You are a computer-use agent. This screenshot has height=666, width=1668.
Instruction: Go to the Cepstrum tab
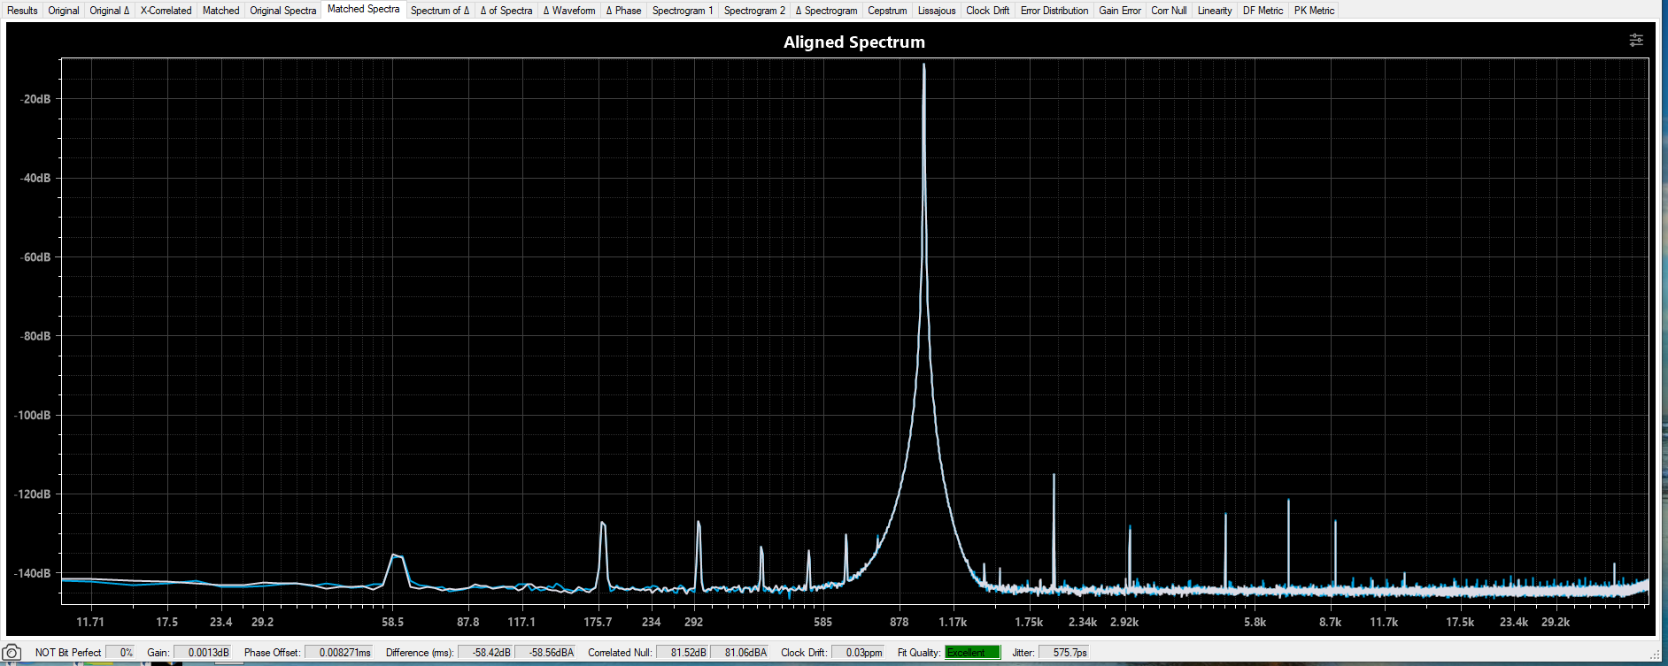(888, 11)
